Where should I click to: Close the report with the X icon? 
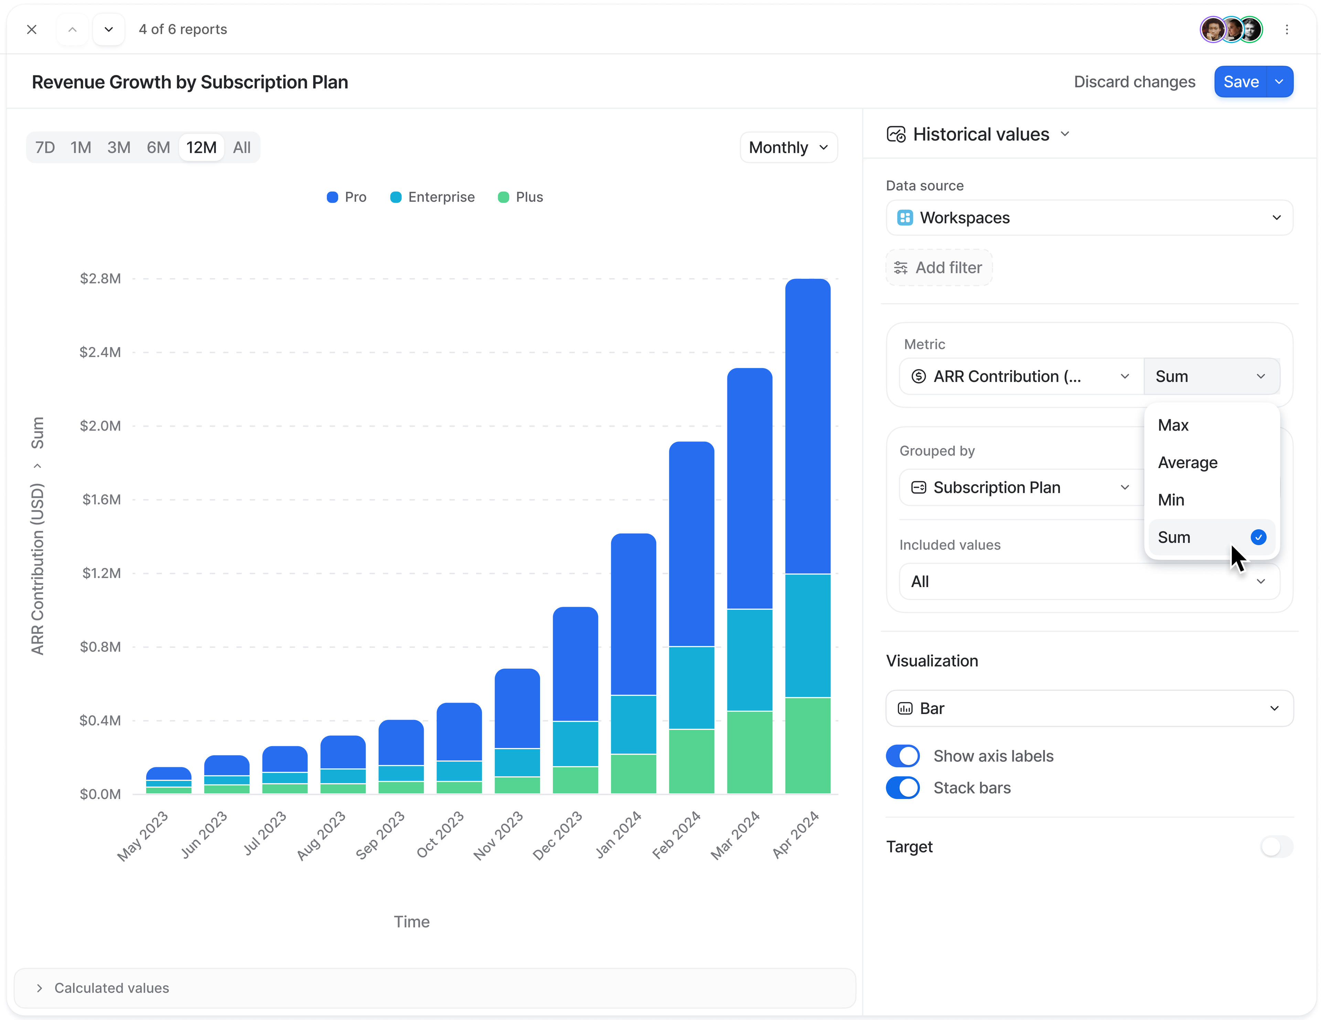32,29
